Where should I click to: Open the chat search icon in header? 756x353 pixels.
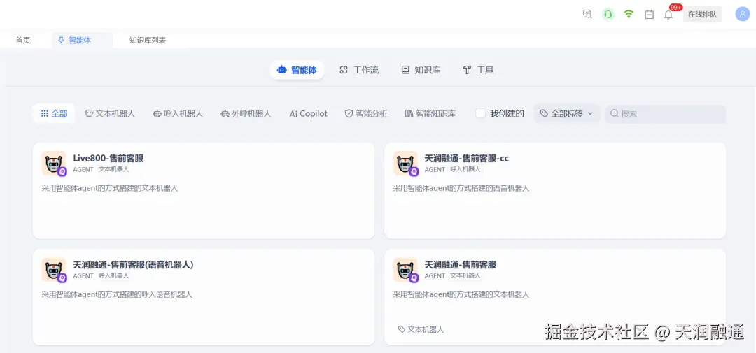[x=587, y=14]
